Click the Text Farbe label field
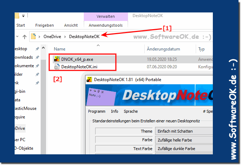Screen dimensions: 241x165 [124, 149]
